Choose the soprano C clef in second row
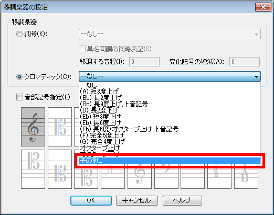Image resolution: width=274 pixels, height=215 pixels. click(86, 176)
